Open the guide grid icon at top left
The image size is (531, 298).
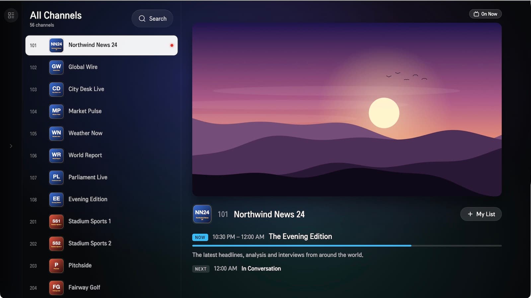11,15
